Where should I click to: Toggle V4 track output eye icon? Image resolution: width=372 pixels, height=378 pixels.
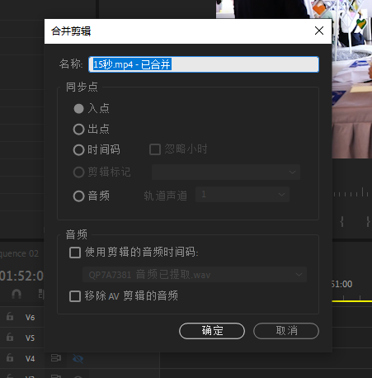[78, 358]
